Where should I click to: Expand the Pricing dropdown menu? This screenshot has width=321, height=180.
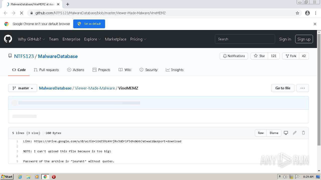point(138,39)
